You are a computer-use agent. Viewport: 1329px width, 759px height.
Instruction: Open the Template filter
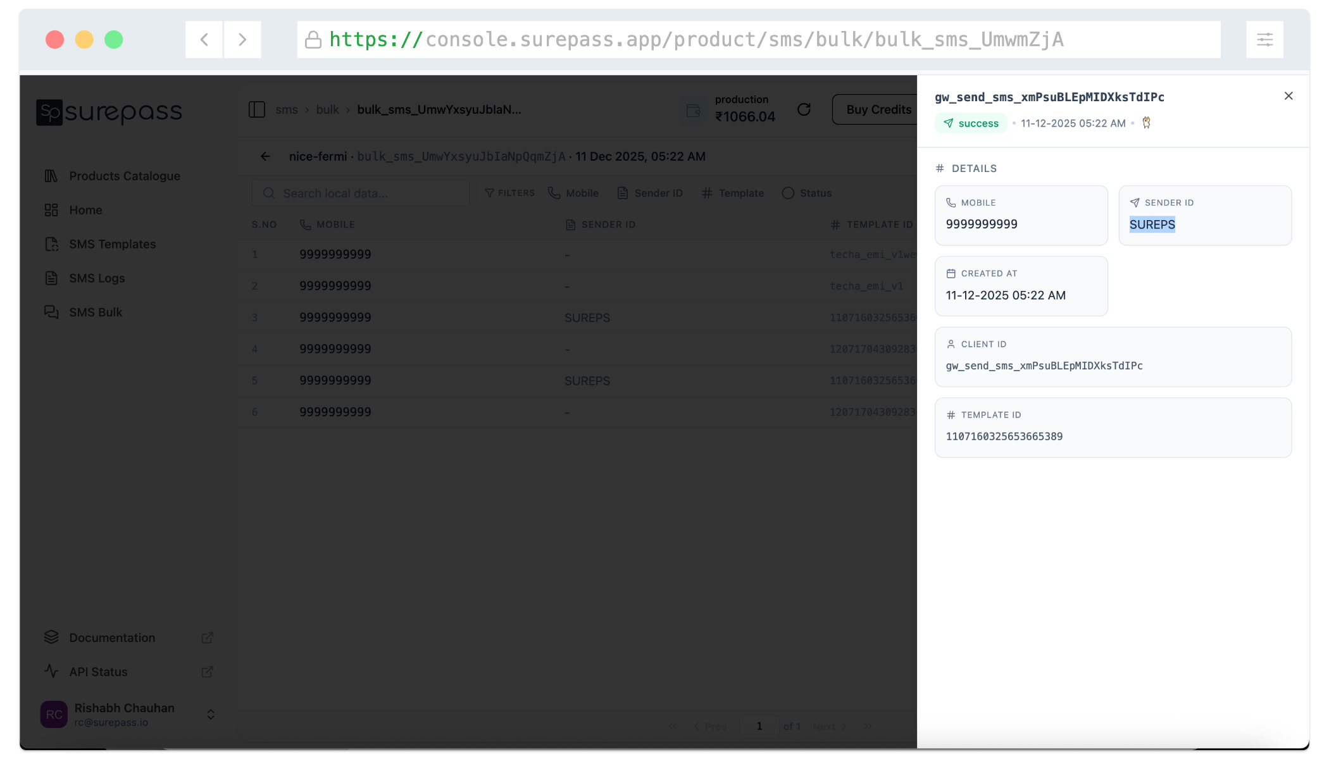[733, 193]
